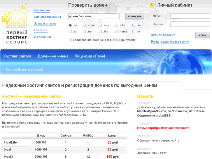Click the MySQL column header

tap(88, 135)
